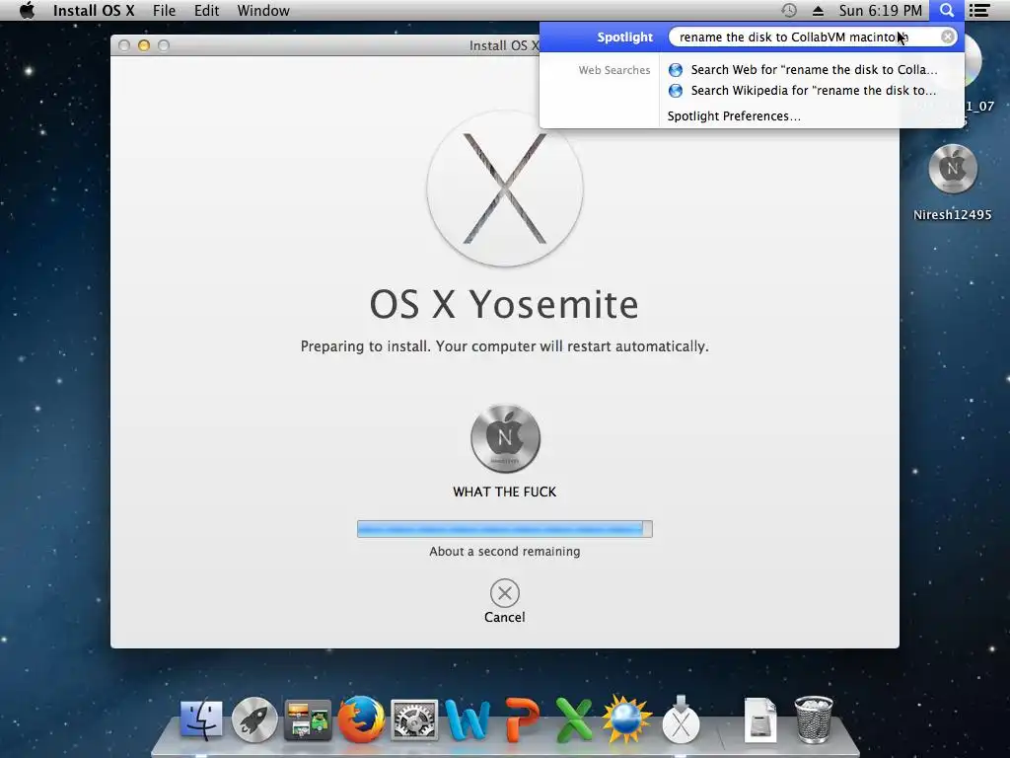1010x758 pixels.
Task: Clear the Spotlight search text
Action: [x=948, y=37]
